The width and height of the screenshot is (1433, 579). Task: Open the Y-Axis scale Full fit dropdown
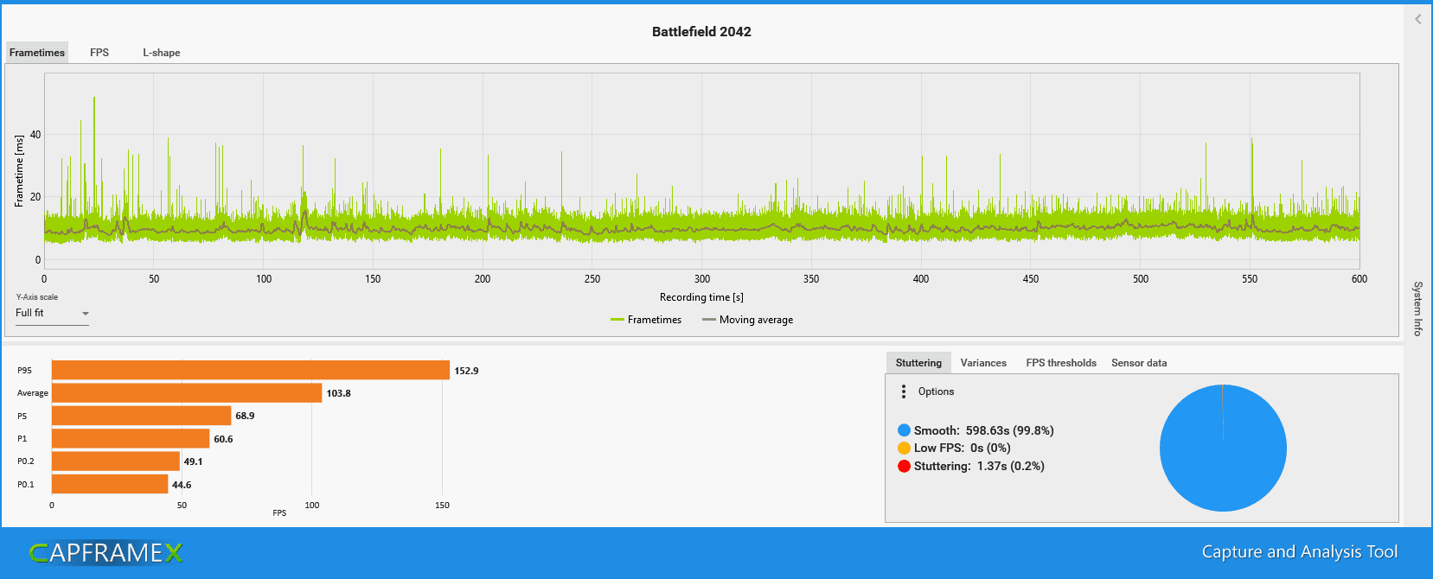(52, 314)
